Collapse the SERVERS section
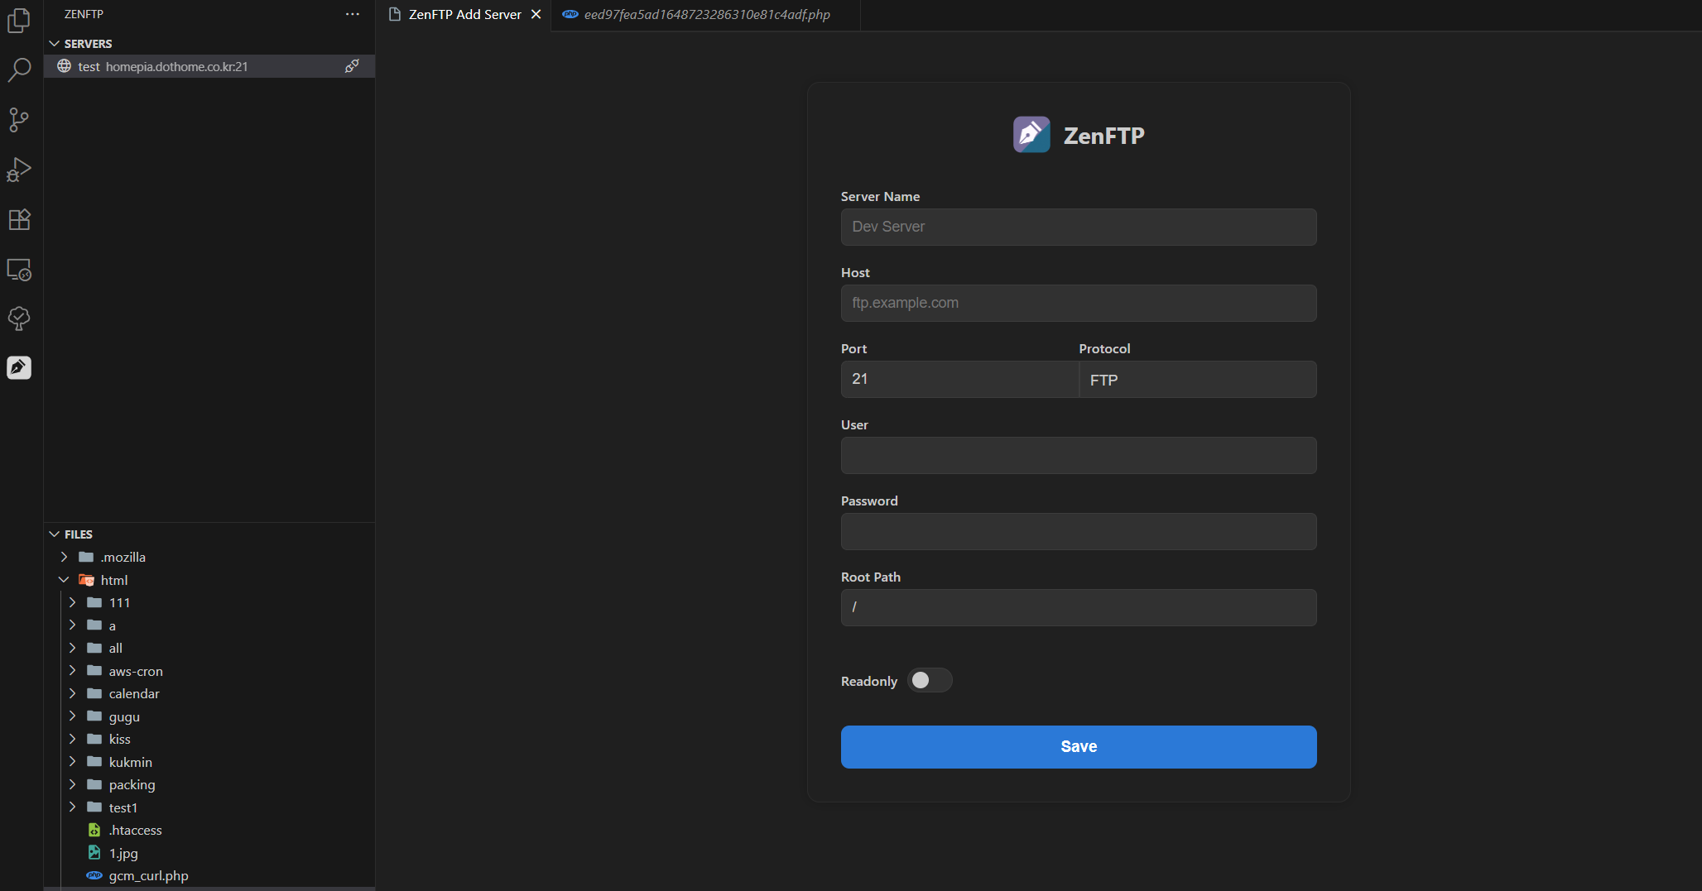Screen dimensions: 1702x891 pyautogui.click(x=55, y=43)
